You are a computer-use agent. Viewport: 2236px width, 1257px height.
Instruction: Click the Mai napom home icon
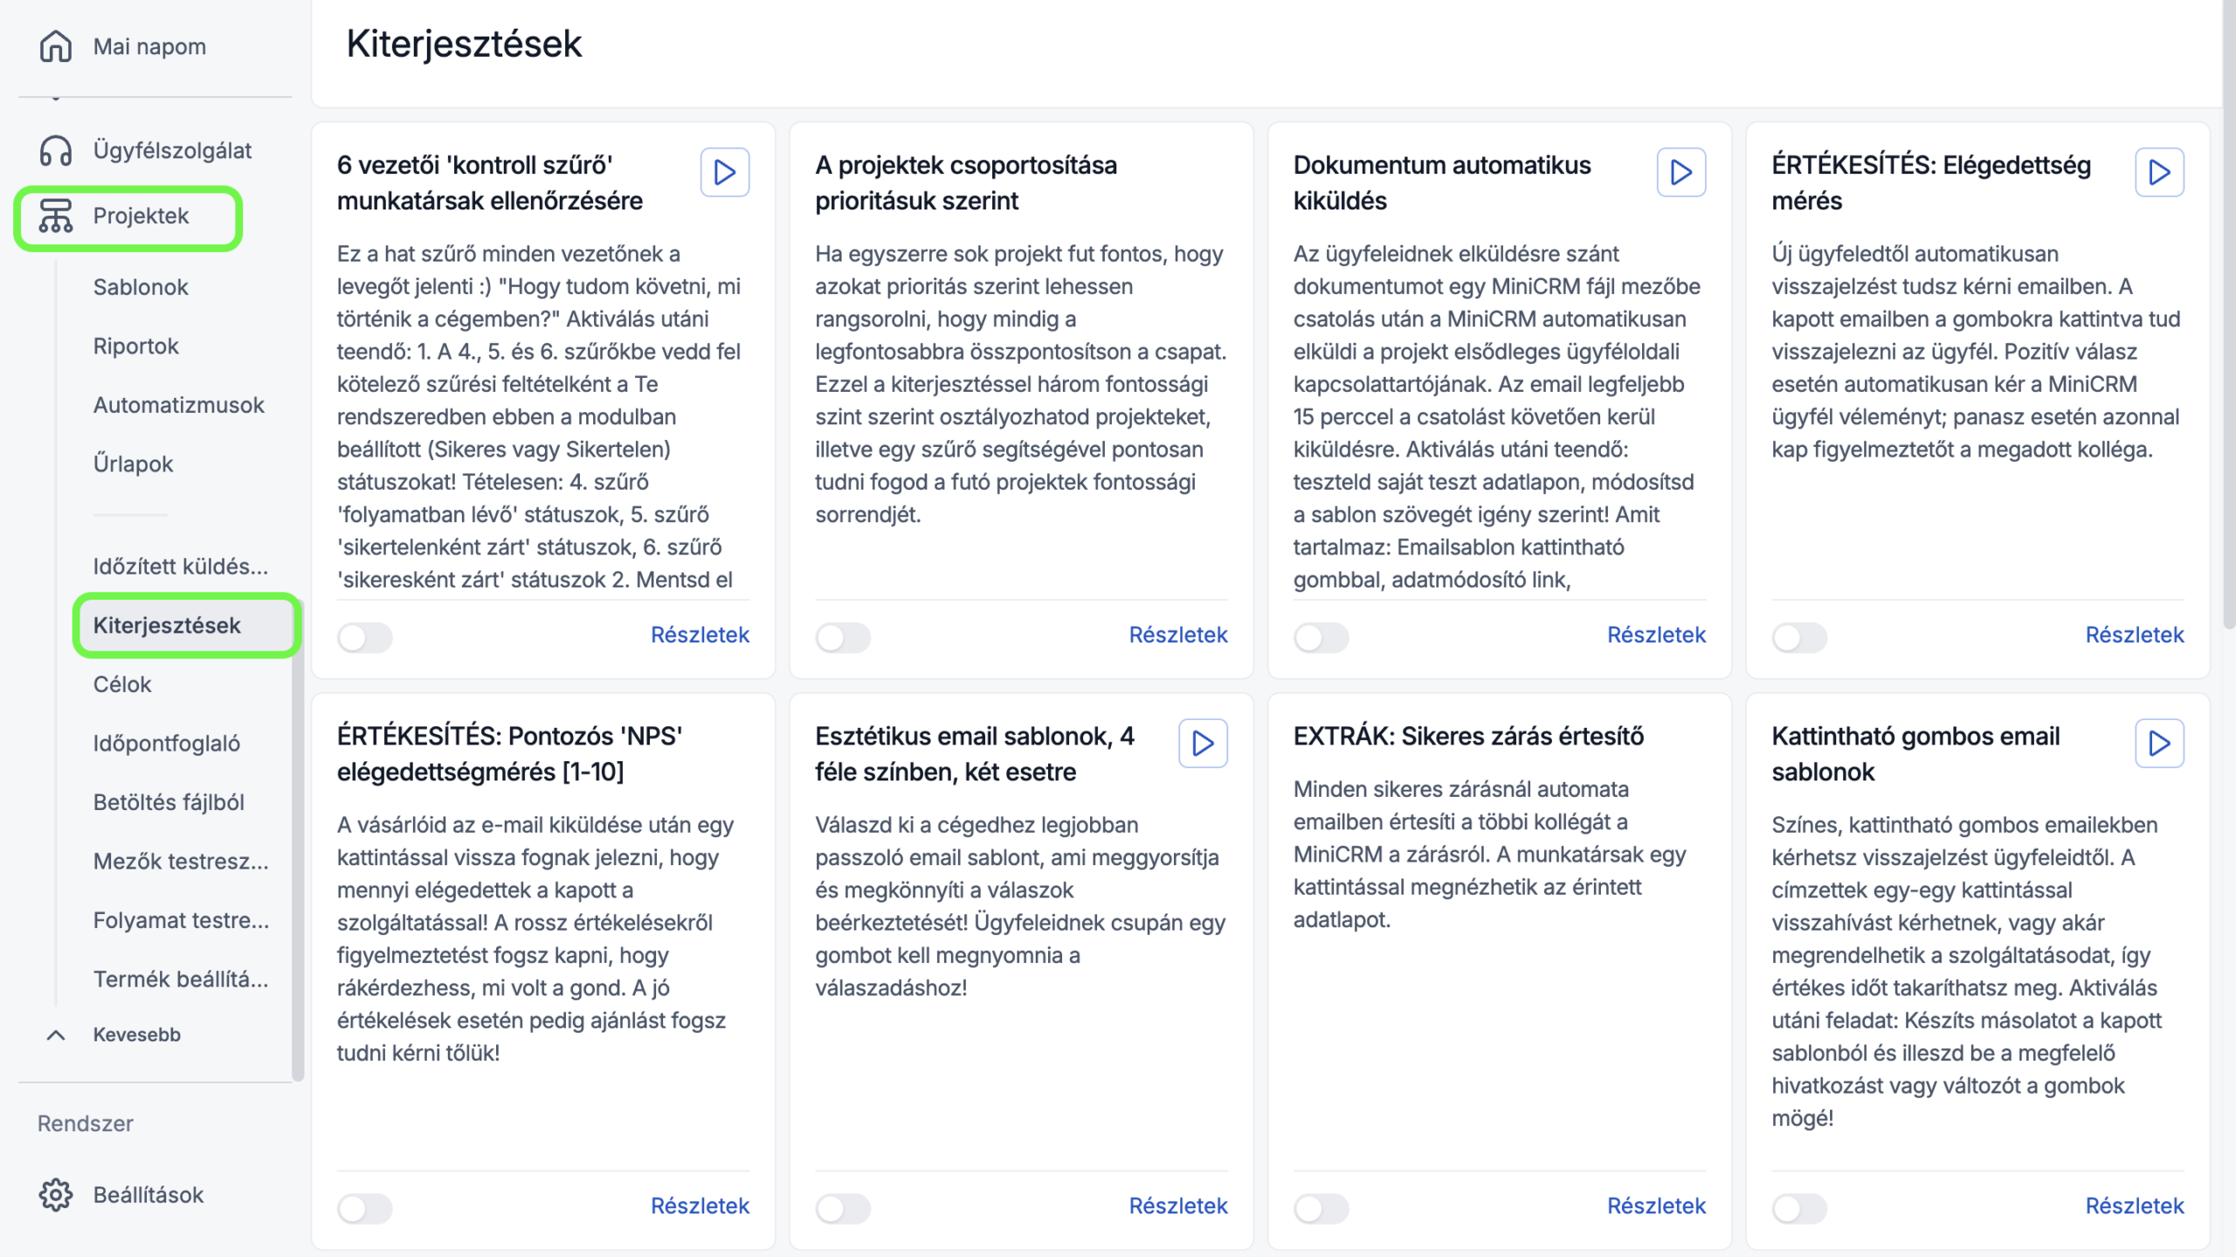pyautogui.click(x=56, y=46)
